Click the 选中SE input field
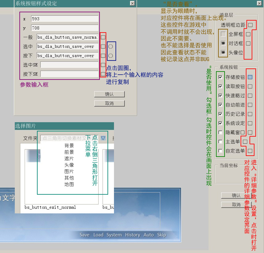Image resolution: width=264 pixels, height=253 pixels. pos(69,65)
